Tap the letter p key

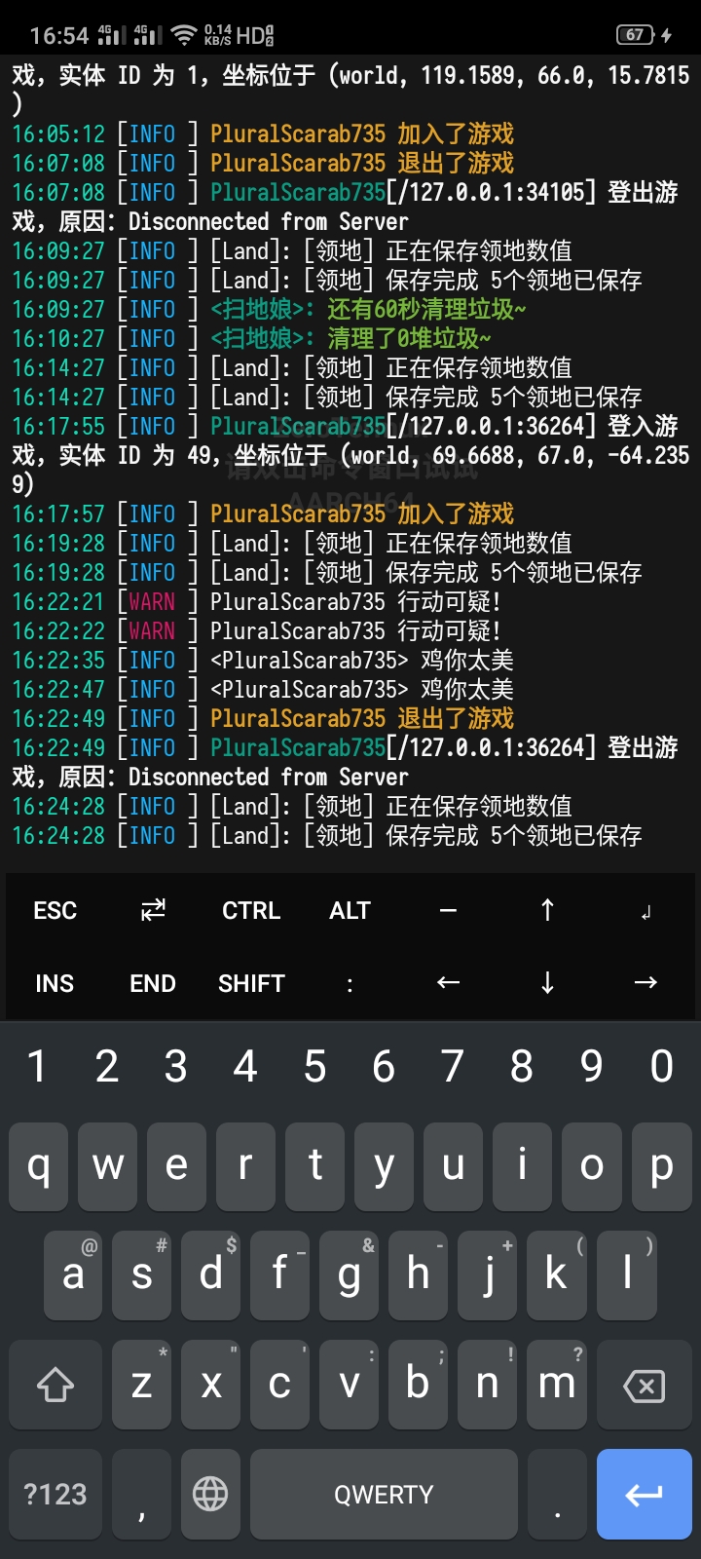pyautogui.click(x=662, y=1166)
